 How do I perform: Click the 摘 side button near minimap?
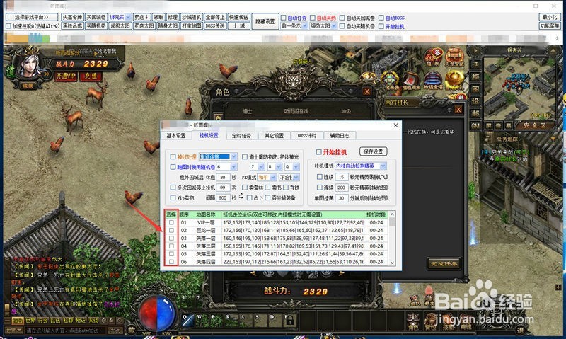[x=475, y=76]
